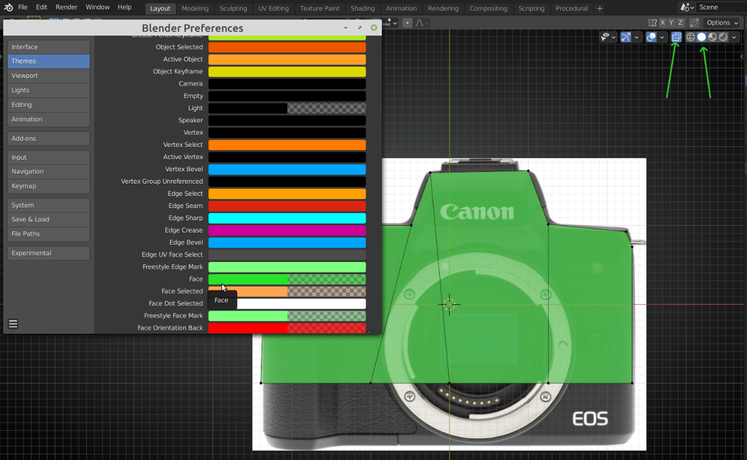Switch to the Compositing workspace tab
Screen dimensions: 747x460
coord(488,8)
